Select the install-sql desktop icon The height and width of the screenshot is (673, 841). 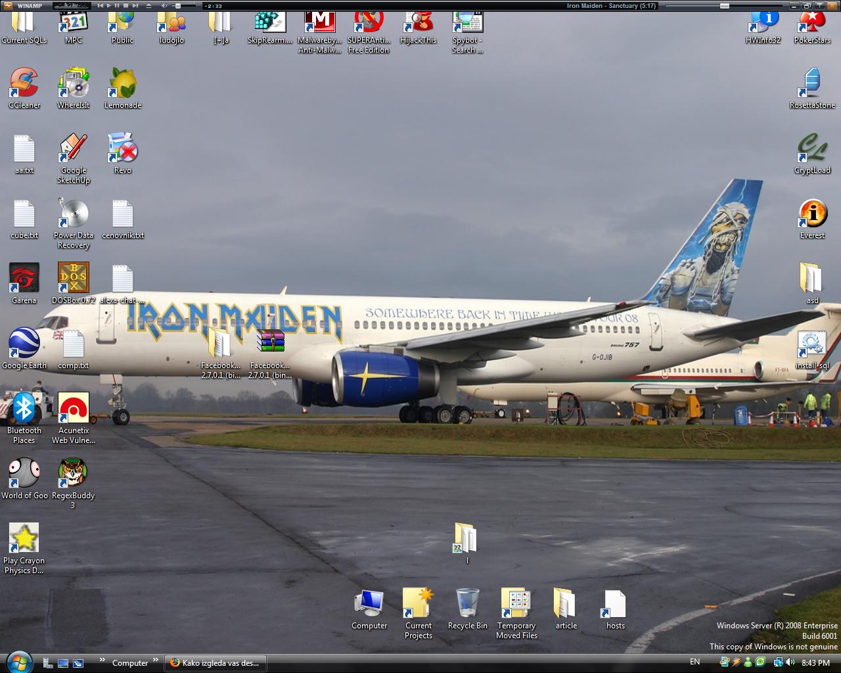pyautogui.click(x=813, y=348)
